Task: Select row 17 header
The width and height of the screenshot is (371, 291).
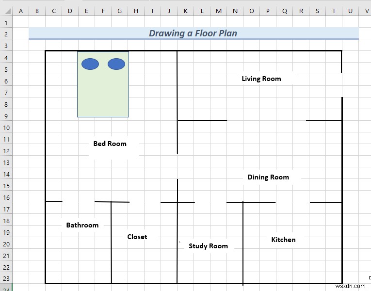Action: [6, 209]
